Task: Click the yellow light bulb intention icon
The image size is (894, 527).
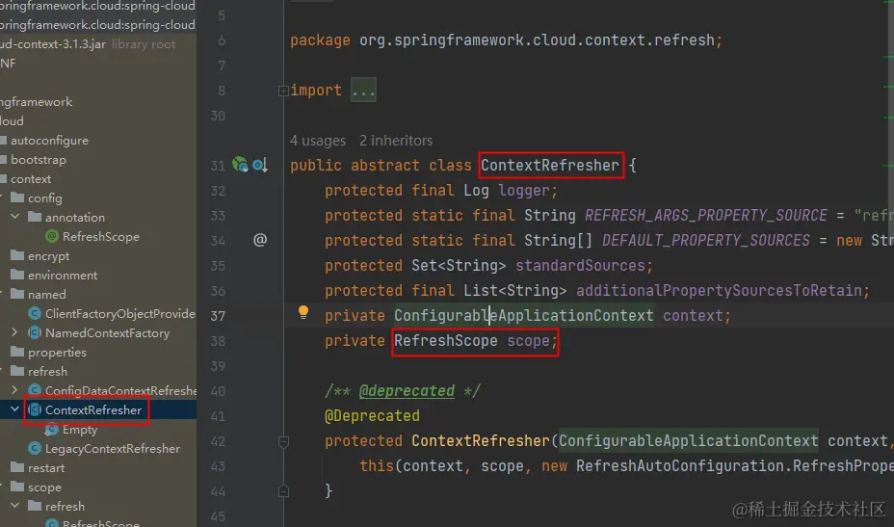Action: click(x=303, y=312)
